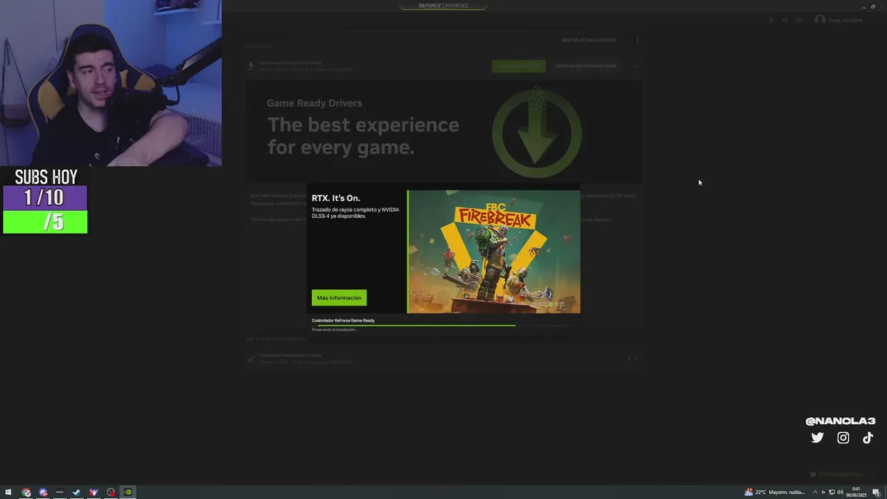Collapse the available driver details chevron

click(x=635, y=66)
